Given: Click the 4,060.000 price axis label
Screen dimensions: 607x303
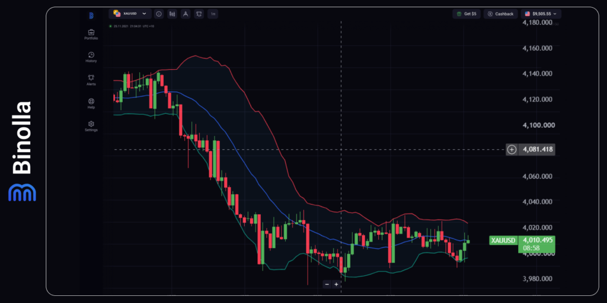Looking at the screenshot, I should (536, 176).
